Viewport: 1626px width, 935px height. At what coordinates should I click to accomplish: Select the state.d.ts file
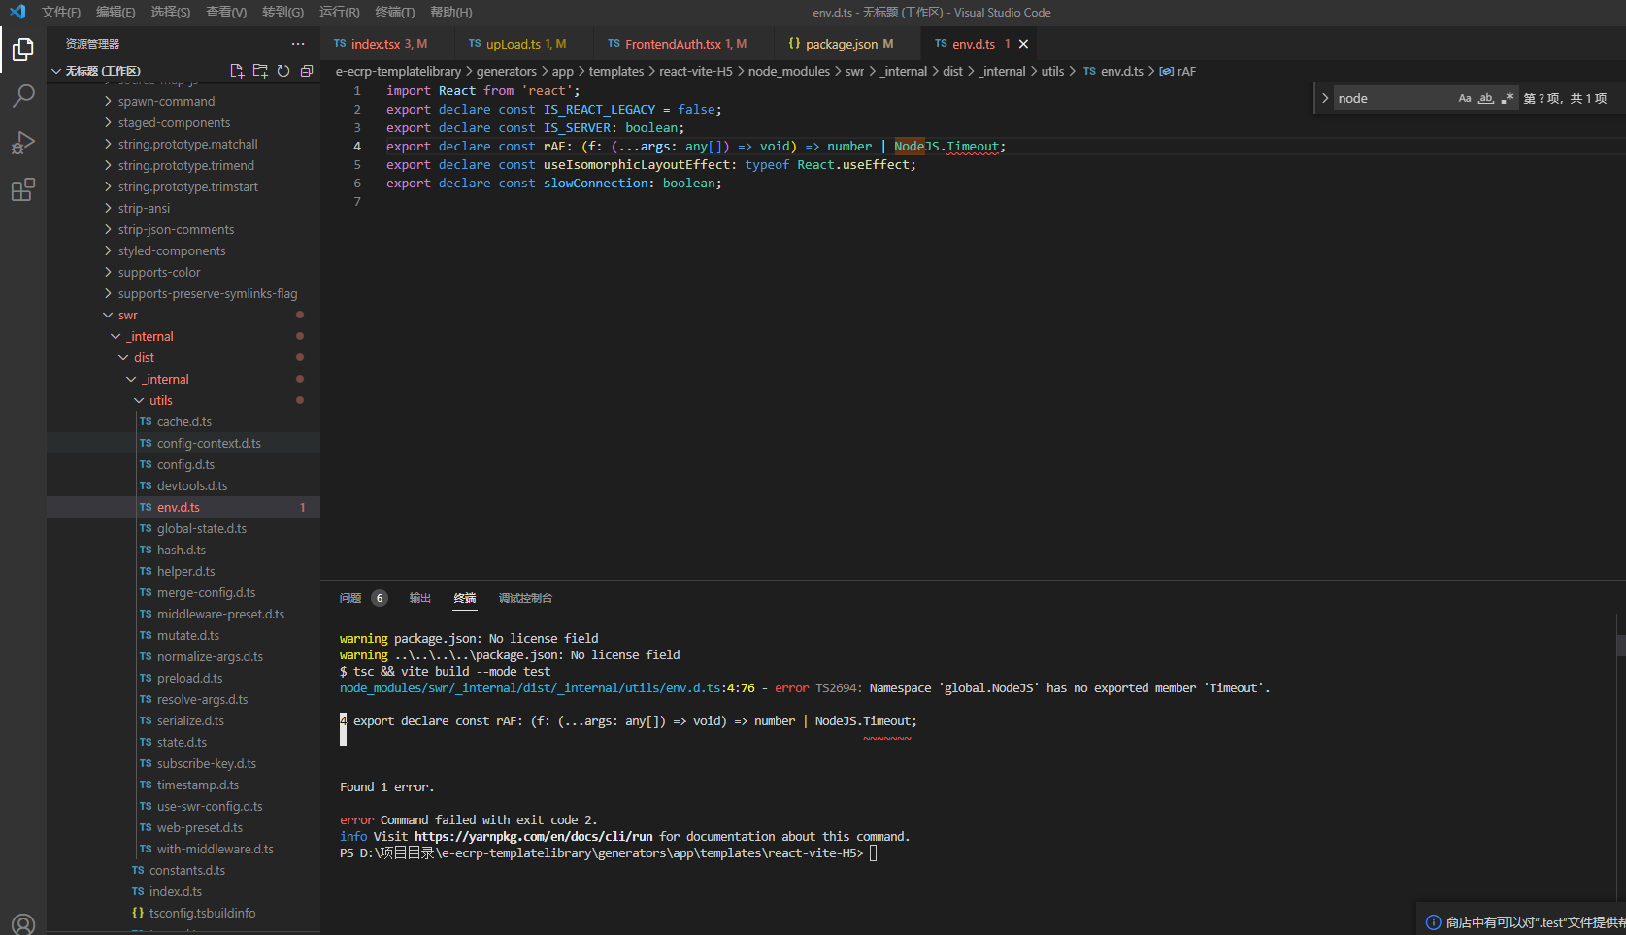click(183, 742)
